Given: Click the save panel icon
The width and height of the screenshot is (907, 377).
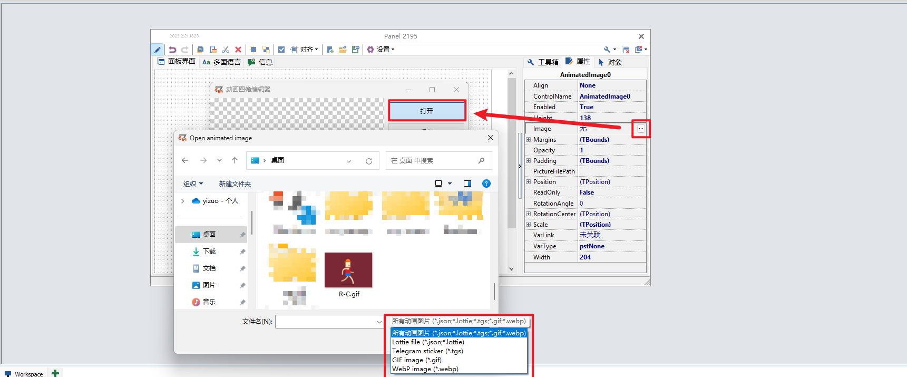Looking at the screenshot, I should [x=356, y=50].
